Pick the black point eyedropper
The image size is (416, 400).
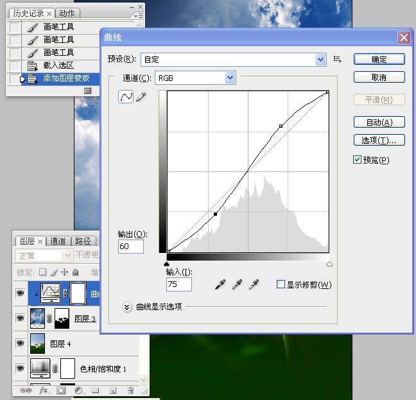point(220,284)
